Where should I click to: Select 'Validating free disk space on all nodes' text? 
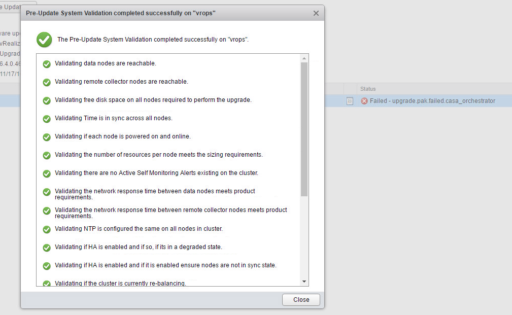(153, 100)
